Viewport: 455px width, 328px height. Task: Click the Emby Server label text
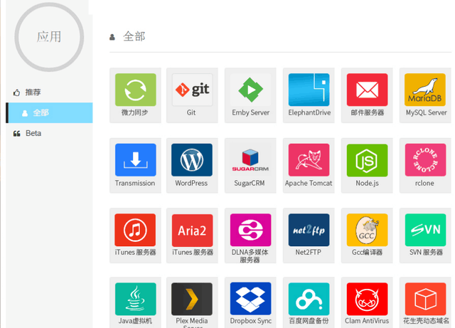(x=251, y=112)
